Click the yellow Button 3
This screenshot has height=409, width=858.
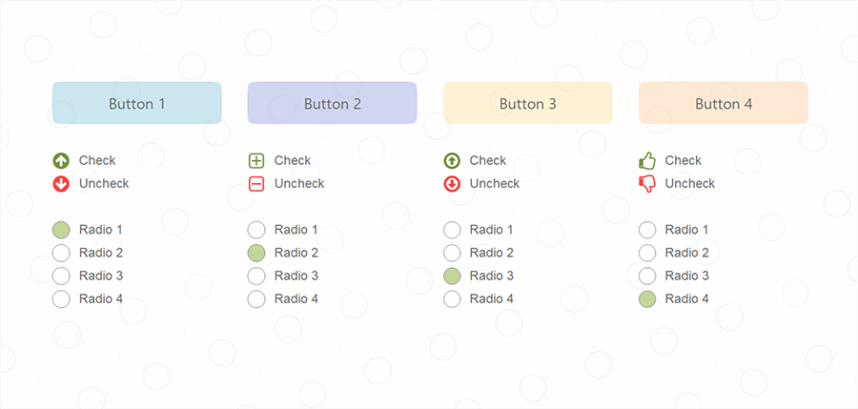527,103
